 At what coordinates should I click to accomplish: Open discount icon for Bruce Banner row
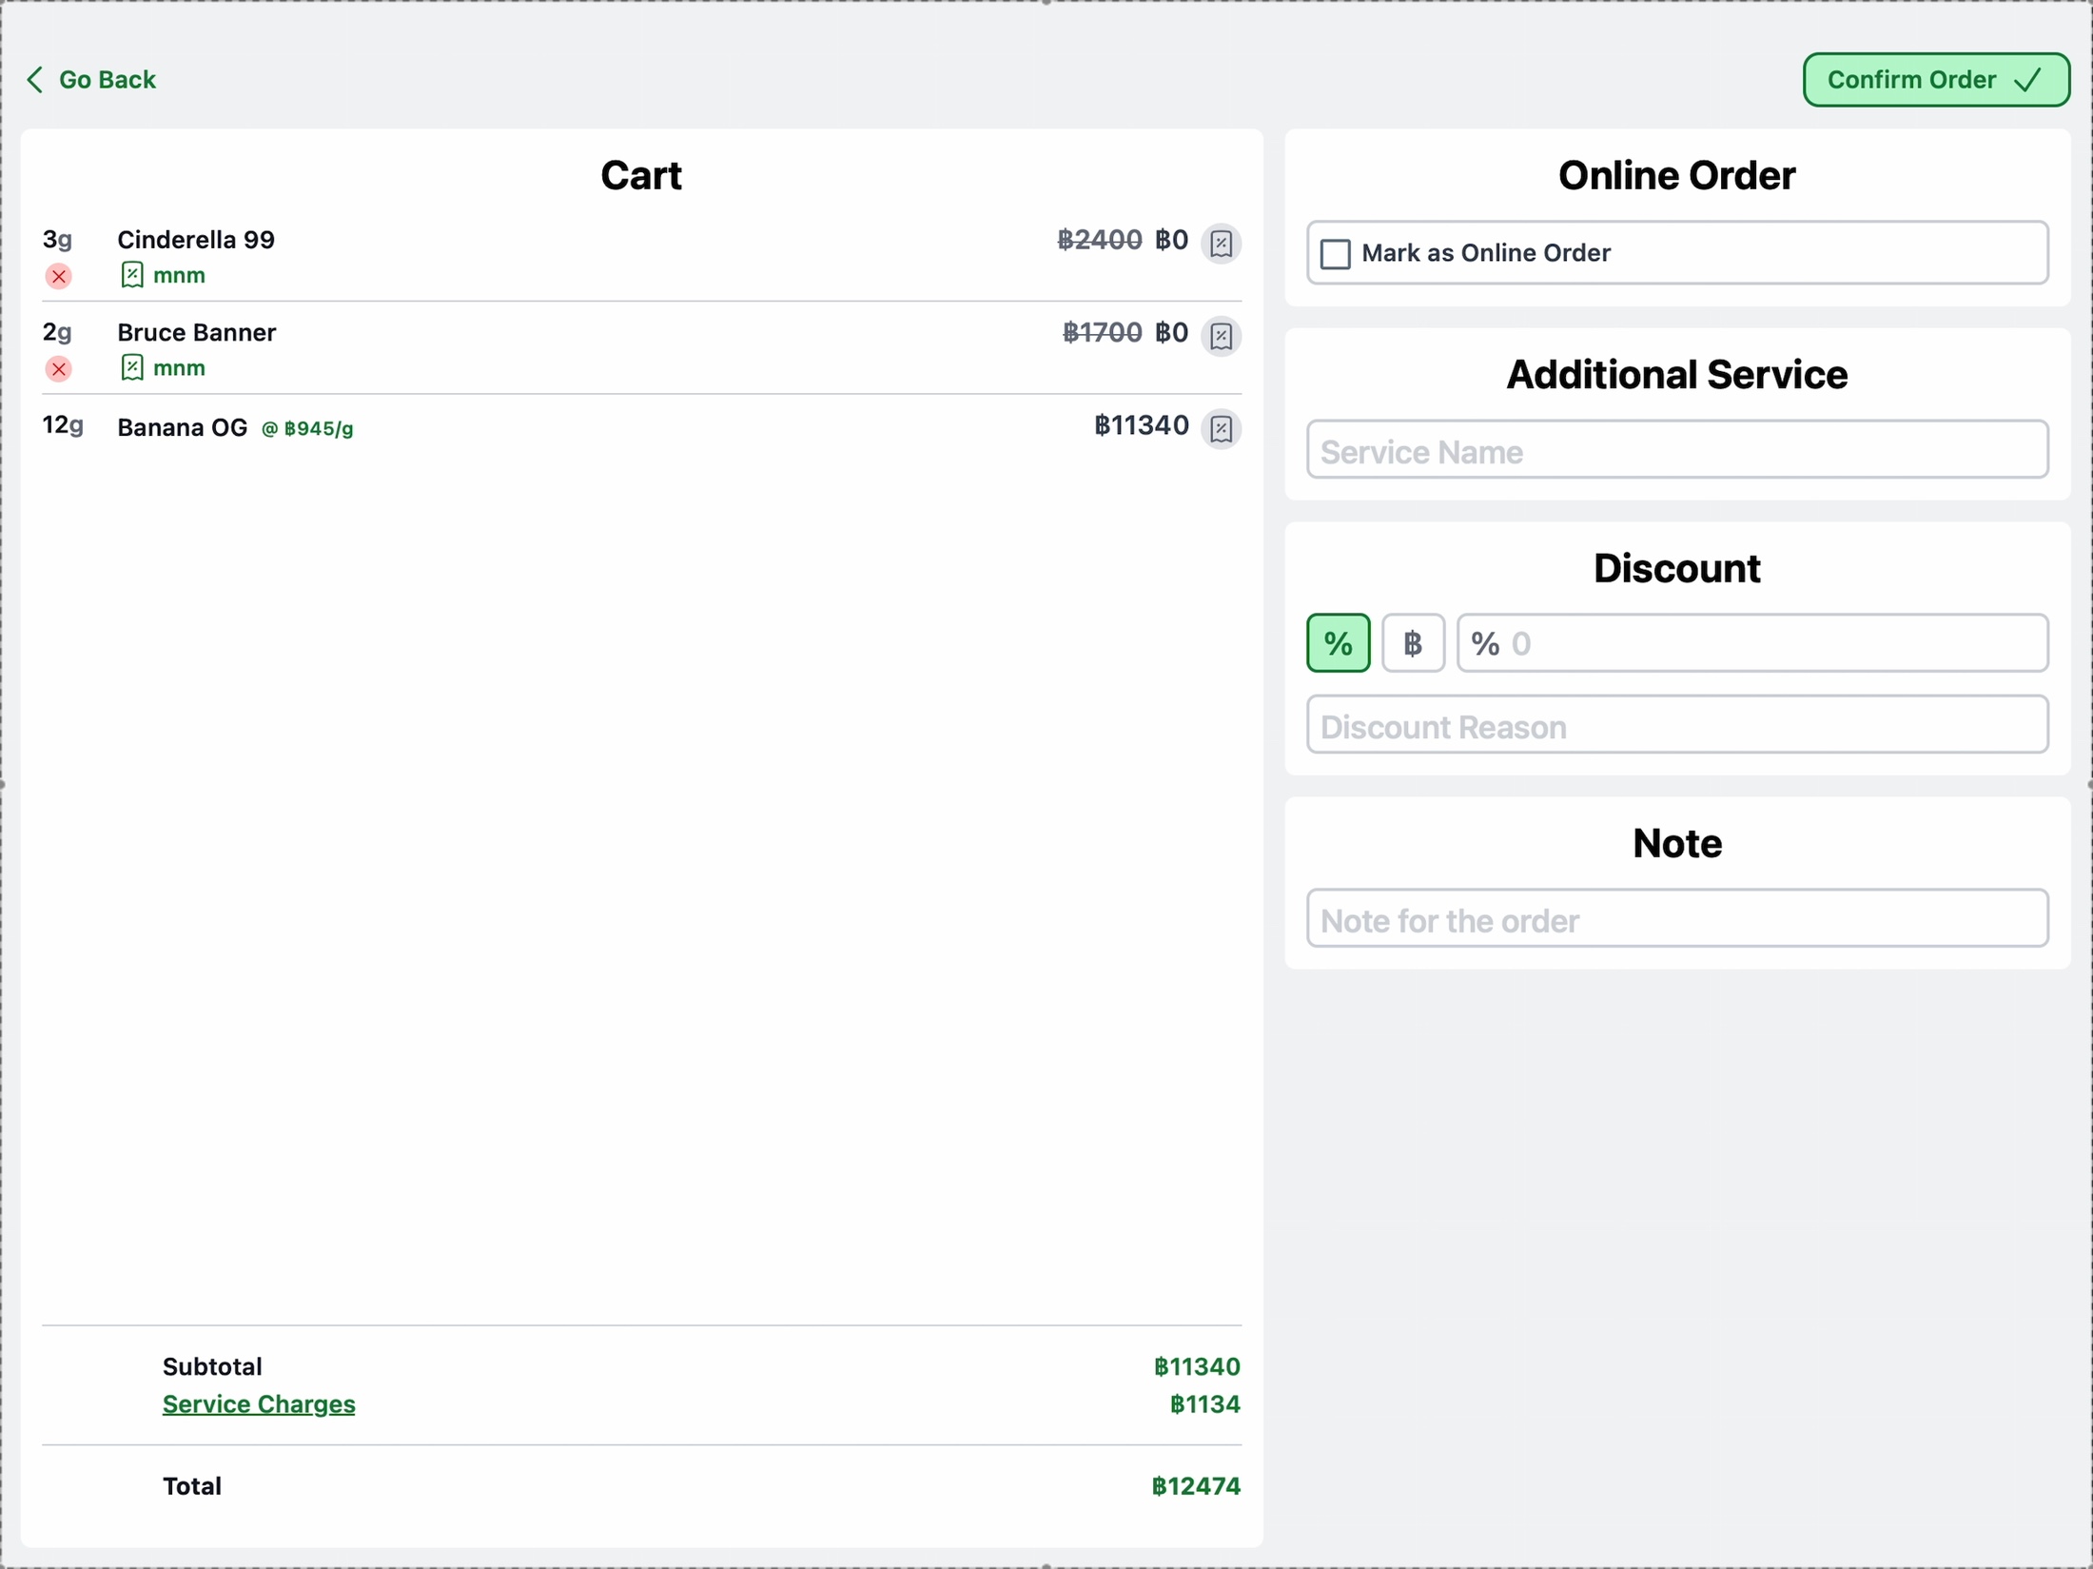pyautogui.click(x=1221, y=335)
